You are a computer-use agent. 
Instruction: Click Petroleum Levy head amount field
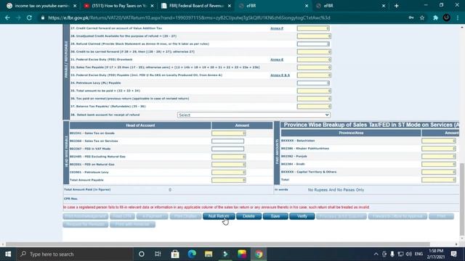tap(229, 173)
